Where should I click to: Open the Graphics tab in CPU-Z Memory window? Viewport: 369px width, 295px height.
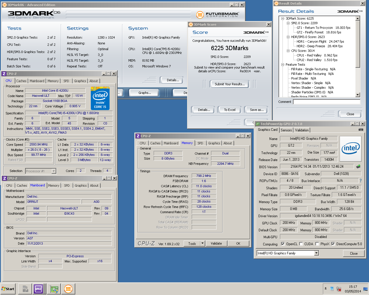(x=214, y=143)
